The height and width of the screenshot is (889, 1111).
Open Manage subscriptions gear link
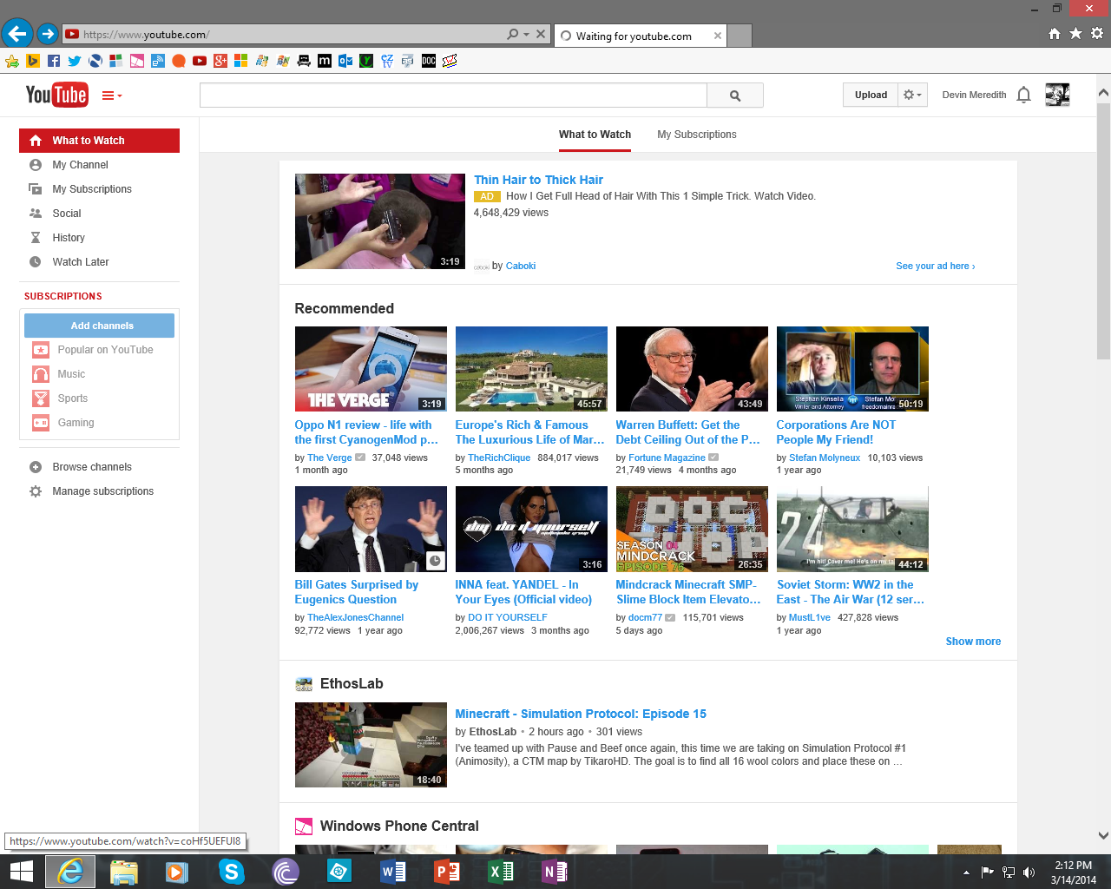pyautogui.click(x=102, y=491)
